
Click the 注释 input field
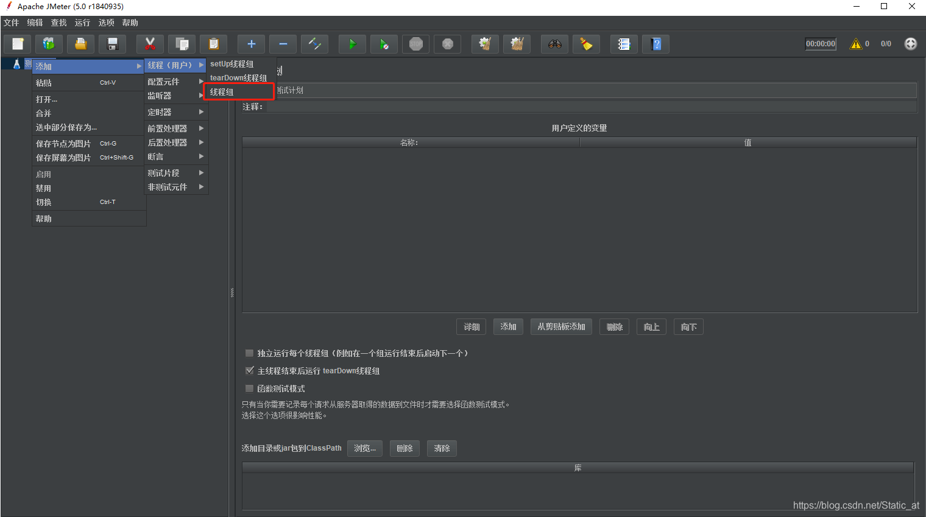(592, 107)
